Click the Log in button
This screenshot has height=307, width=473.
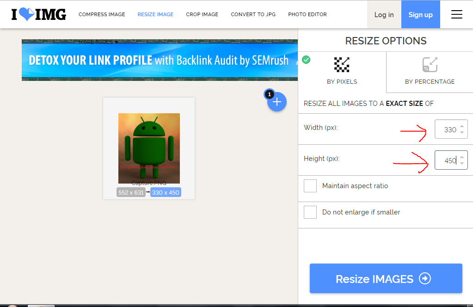(384, 14)
